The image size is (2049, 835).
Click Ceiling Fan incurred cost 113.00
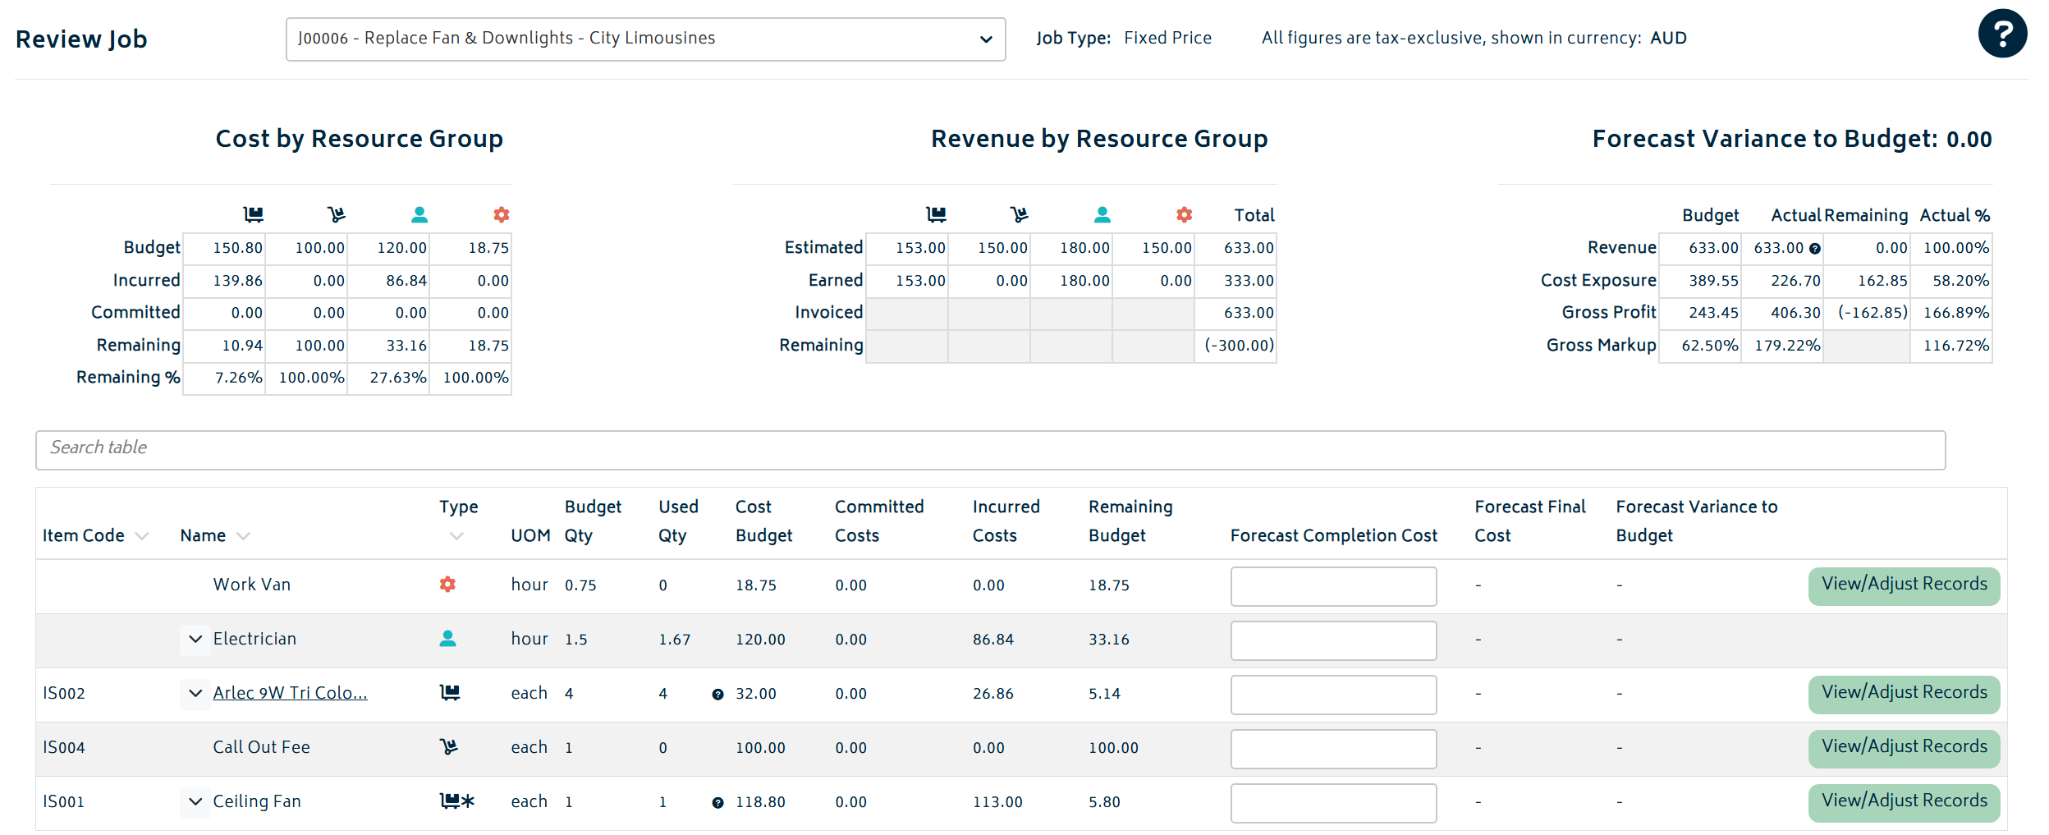pyautogui.click(x=997, y=801)
